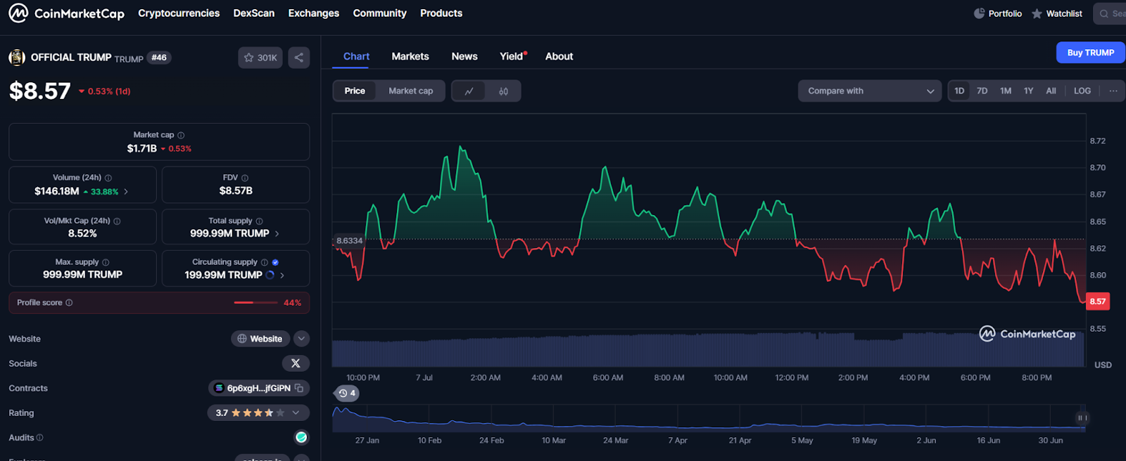Open the Yield tab
The image size is (1126, 461).
click(512, 56)
